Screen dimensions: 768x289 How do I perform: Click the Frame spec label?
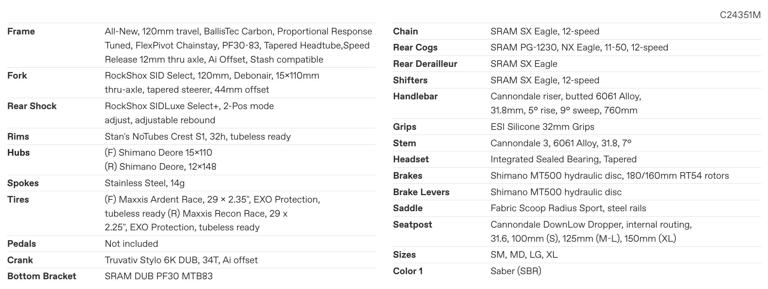pyautogui.click(x=21, y=31)
